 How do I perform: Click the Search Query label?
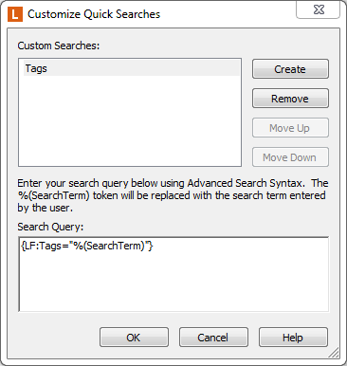tap(50, 227)
